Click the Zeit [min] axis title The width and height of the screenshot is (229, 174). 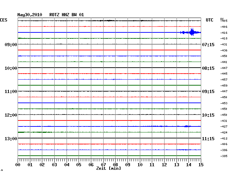109,168
